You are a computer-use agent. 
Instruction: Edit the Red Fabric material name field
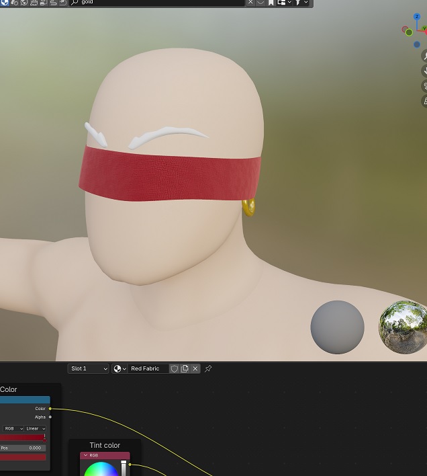pos(148,368)
